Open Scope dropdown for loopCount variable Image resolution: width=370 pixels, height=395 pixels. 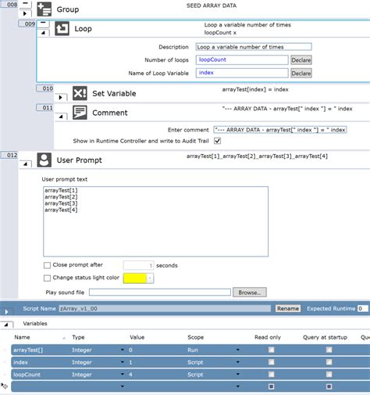tap(238, 375)
